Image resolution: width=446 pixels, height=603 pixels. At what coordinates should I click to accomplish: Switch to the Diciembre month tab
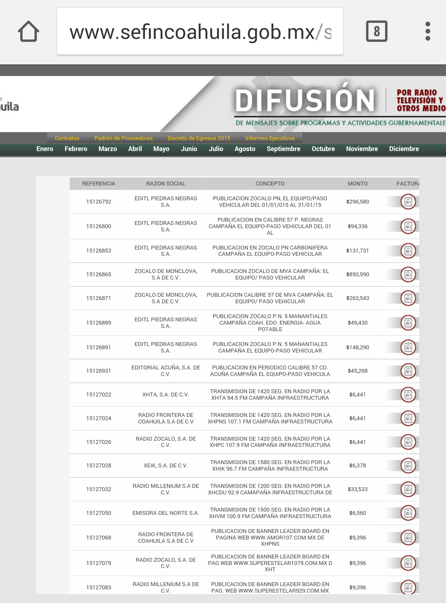(x=404, y=149)
